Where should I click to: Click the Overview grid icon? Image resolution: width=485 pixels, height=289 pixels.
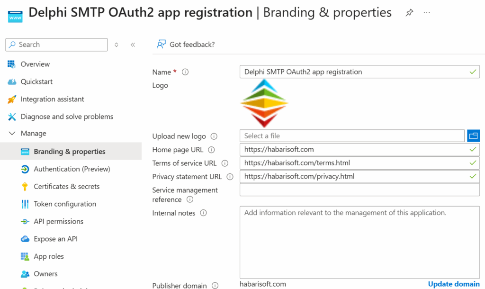[x=11, y=64]
